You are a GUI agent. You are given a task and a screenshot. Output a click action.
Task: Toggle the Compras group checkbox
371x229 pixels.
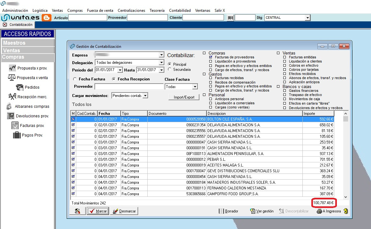coord(204,53)
